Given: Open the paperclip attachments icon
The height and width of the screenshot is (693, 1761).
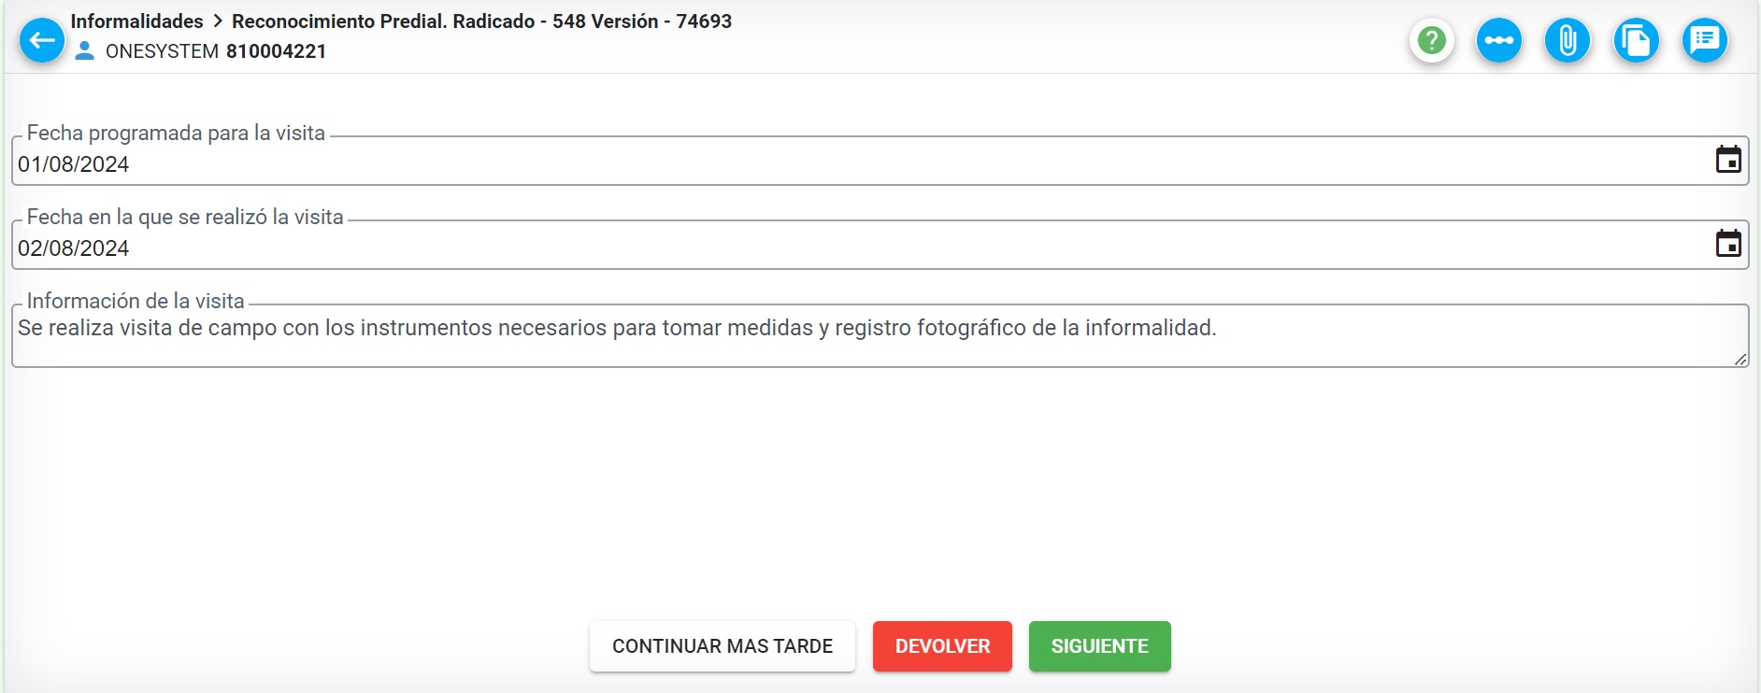Looking at the screenshot, I should tap(1568, 40).
